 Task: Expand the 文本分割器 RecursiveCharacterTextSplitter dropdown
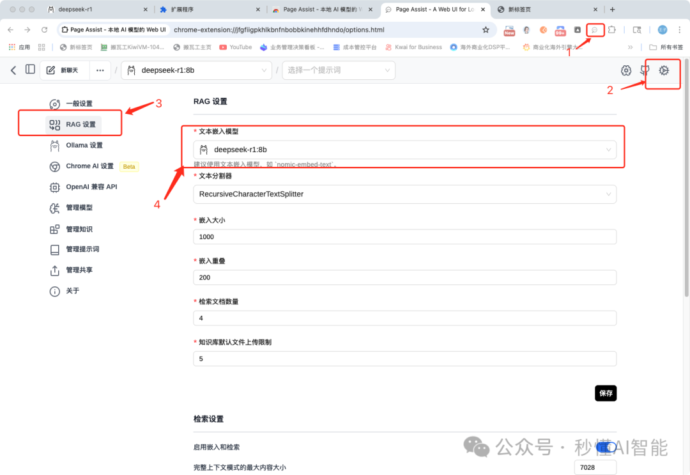(x=404, y=194)
